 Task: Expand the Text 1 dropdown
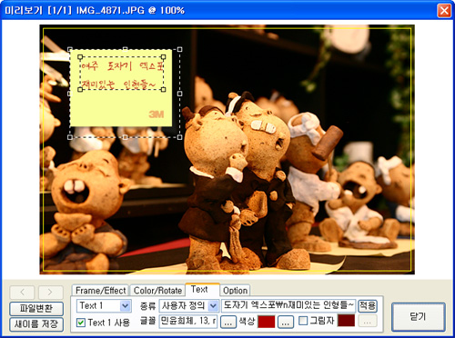click(x=125, y=305)
